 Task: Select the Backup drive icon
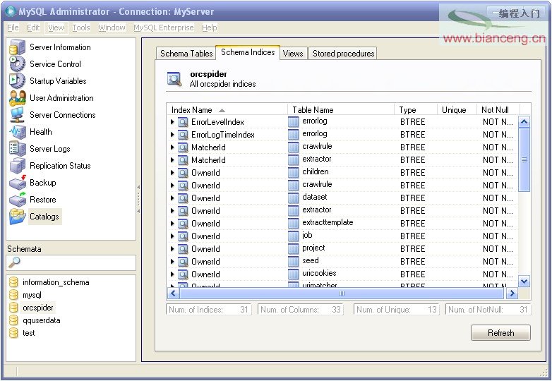click(17, 183)
